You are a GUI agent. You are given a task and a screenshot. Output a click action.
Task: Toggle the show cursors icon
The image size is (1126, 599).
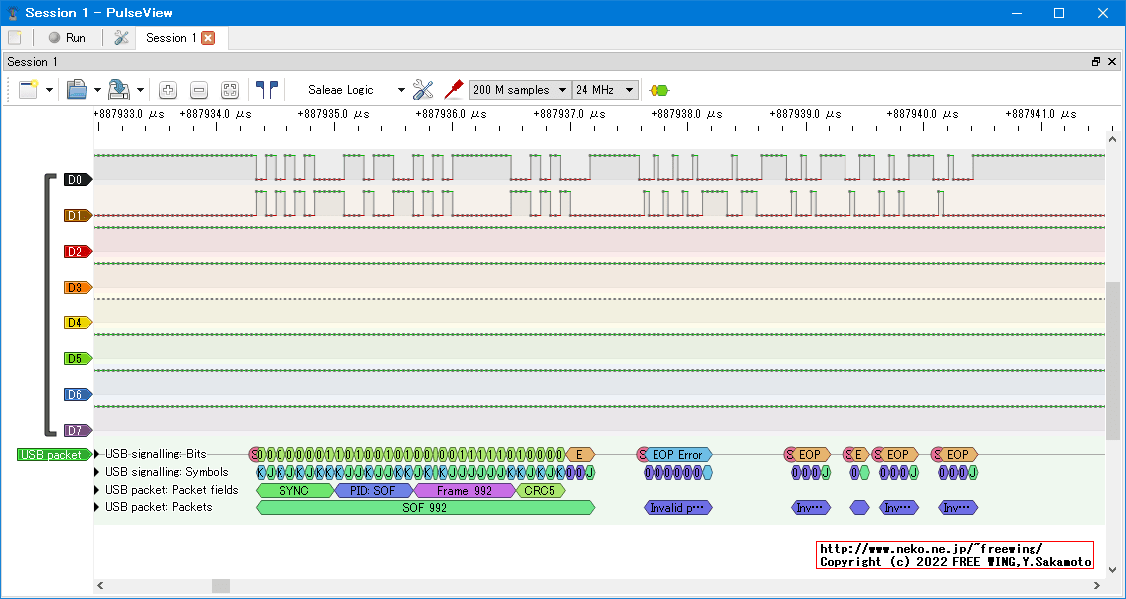pyautogui.click(x=266, y=90)
